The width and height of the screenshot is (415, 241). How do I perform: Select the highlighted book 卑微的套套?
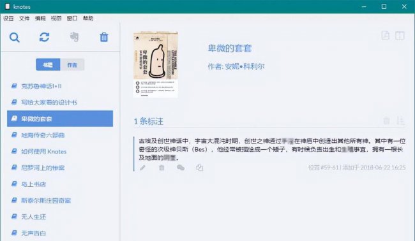pyautogui.click(x=60, y=119)
